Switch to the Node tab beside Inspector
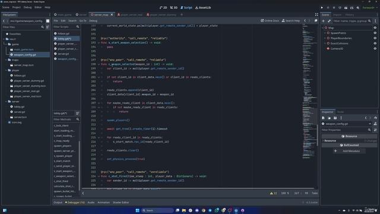The height and width of the screenshot is (214, 380). [x=340, y=112]
